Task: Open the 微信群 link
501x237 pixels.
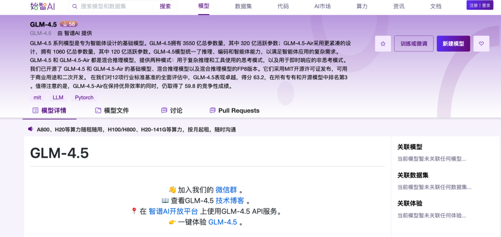Action: click(226, 190)
